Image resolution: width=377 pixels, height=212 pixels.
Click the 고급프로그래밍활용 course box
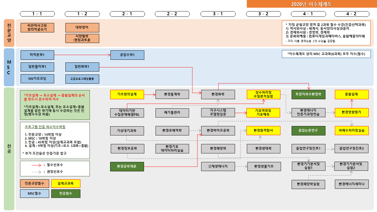pos(82,79)
